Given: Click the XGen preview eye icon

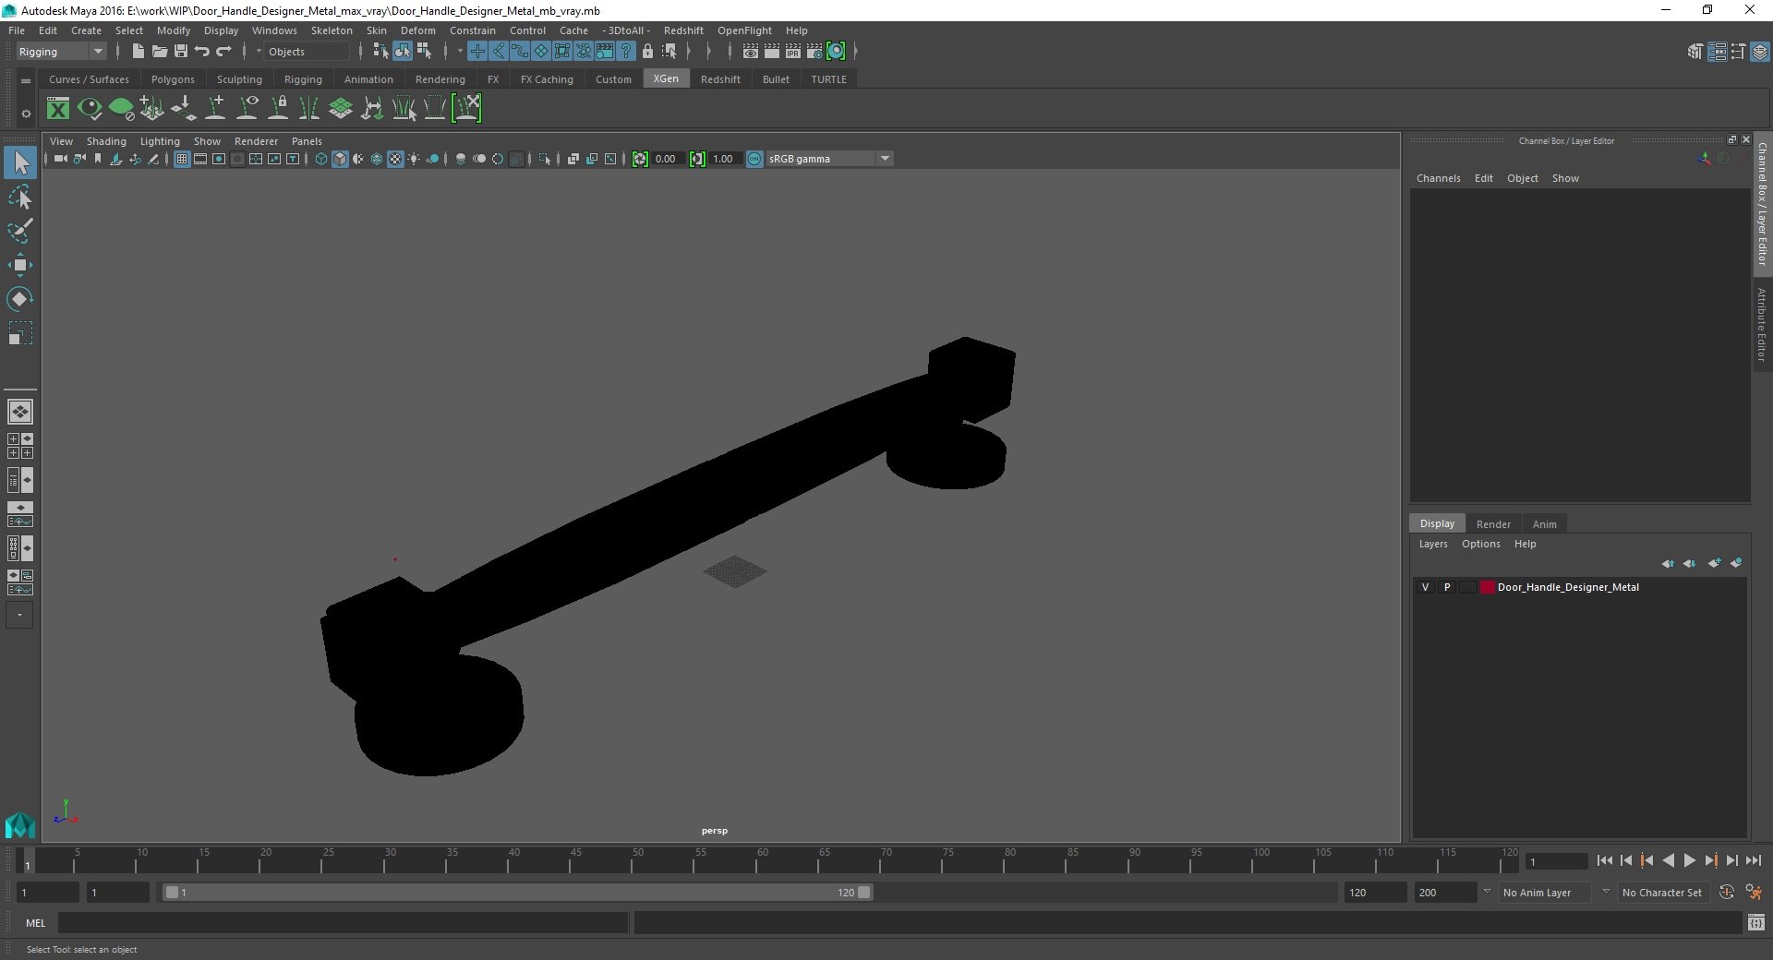Looking at the screenshot, I should click(x=90, y=109).
